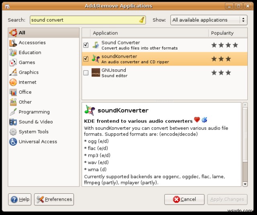
Task: Sort by Popularity column header
Action: pyautogui.click(x=228, y=33)
